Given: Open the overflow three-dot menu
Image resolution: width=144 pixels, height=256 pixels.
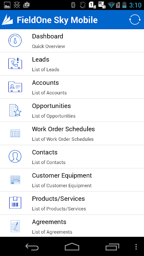Looking at the screenshot, I should click(x=136, y=247).
